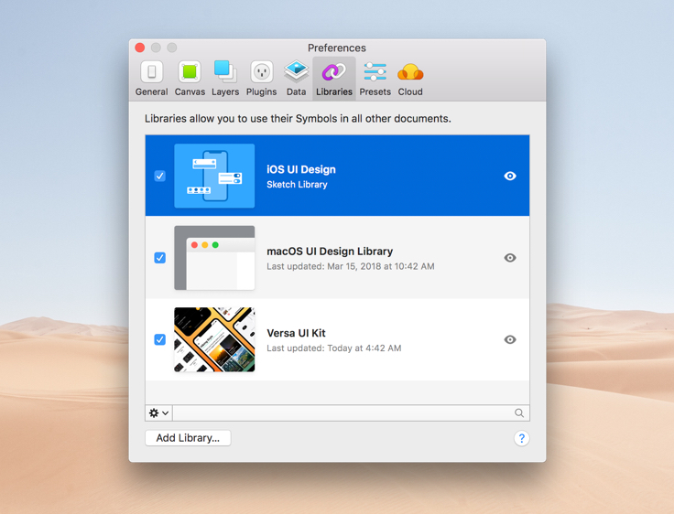Switch to Layers preferences
Screen dimensions: 674x514
225,78
